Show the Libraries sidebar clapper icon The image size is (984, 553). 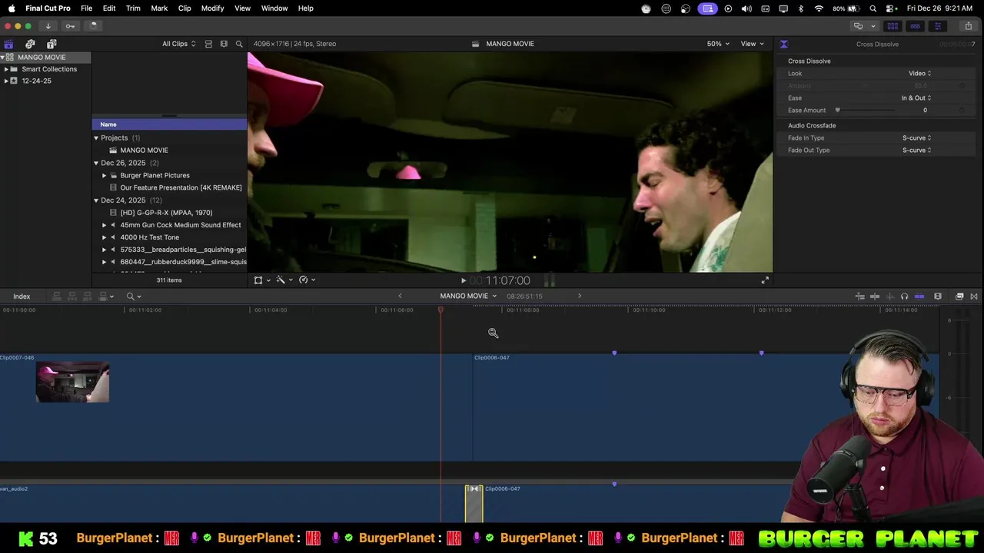pyautogui.click(x=8, y=44)
